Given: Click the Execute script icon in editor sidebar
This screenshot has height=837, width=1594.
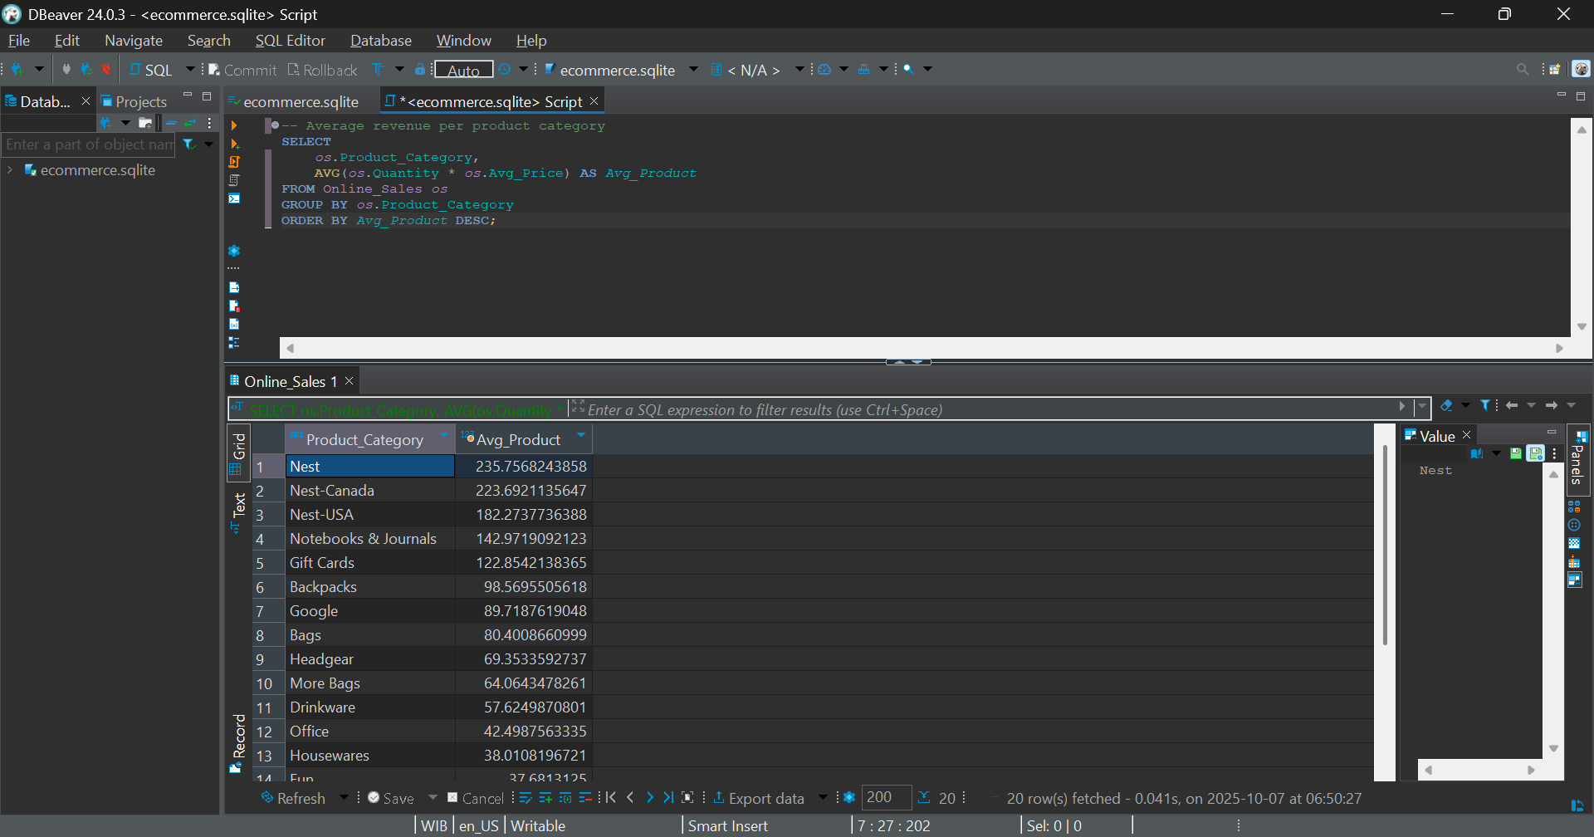Looking at the screenshot, I should (x=234, y=162).
